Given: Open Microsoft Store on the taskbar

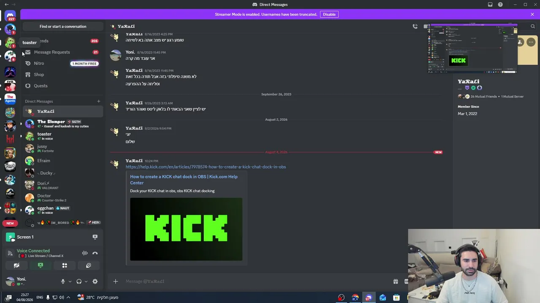Looking at the screenshot, I should [396, 298].
